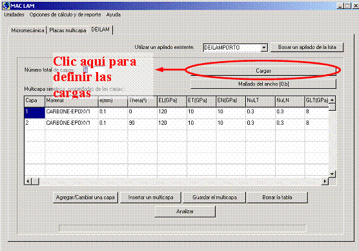Click the Analizar button

185,212
